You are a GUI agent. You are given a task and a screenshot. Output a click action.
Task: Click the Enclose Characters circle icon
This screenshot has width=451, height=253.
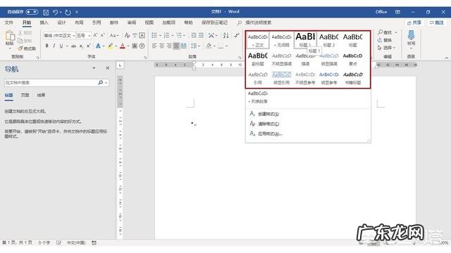coord(142,46)
